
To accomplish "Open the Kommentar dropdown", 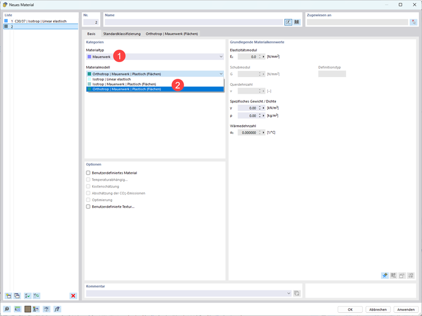I will pos(289,293).
